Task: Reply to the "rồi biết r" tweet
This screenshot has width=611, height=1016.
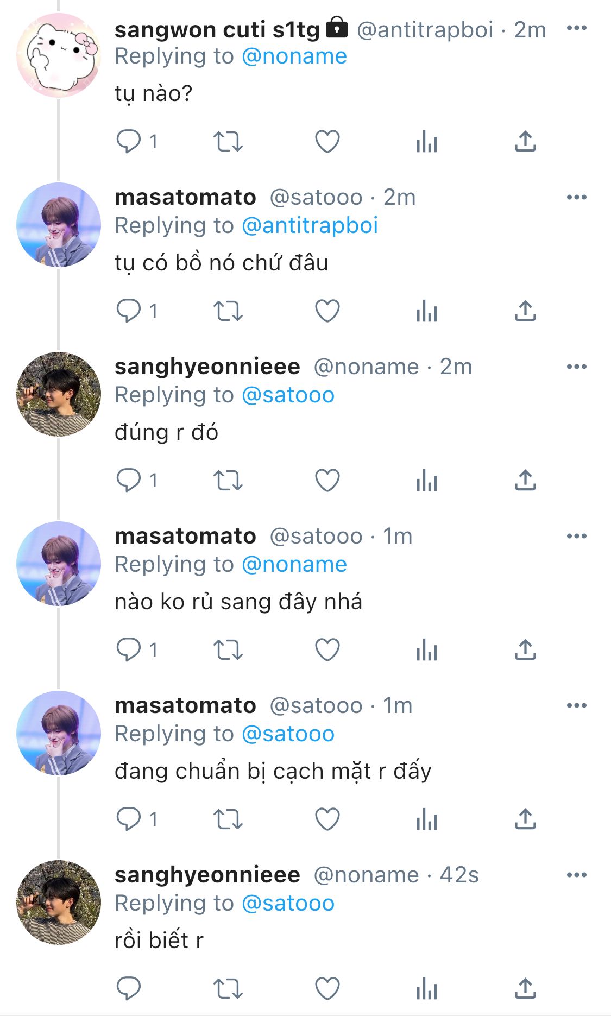Action: pos(129,988)
